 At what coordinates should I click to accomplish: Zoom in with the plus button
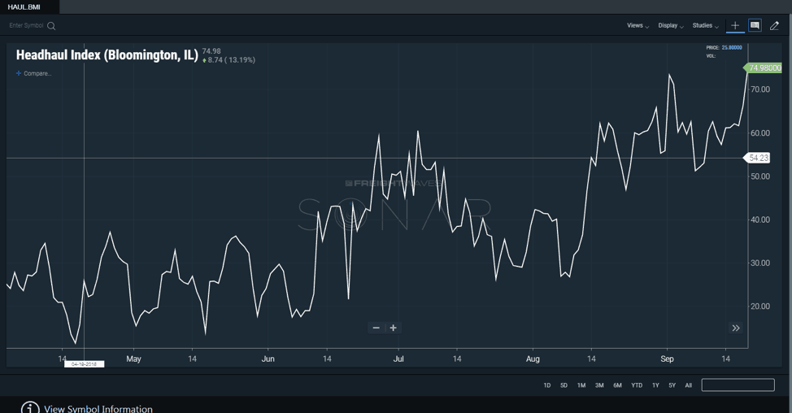[393, 328]
